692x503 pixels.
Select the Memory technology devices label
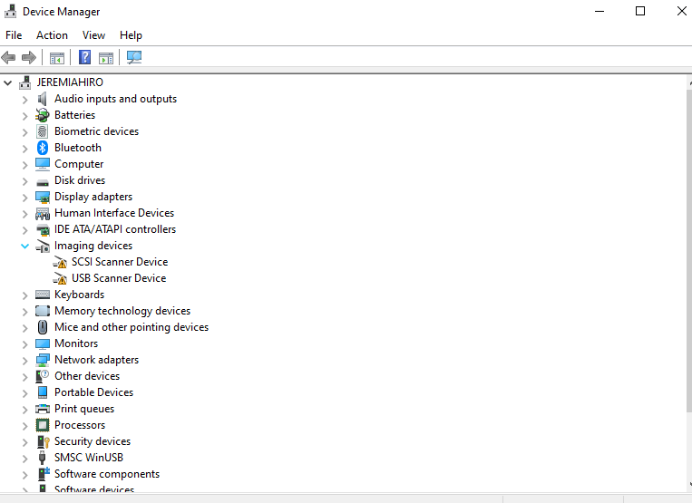pyautogui.click(x=122, y=311)
